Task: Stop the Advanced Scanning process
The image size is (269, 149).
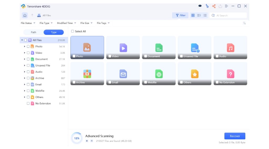Action: [x=87, y=141]
